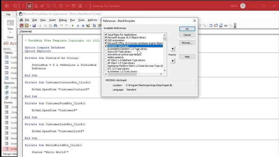Click the navigation pane Search box
The image size is (279, 157).
coord(10,49)
